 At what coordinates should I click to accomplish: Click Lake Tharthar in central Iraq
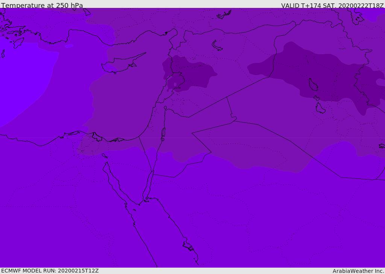click(313, 85)
